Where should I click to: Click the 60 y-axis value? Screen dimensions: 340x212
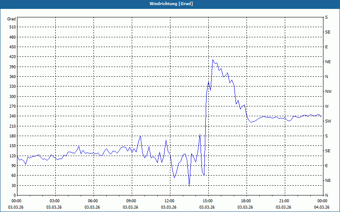point(13,176)
